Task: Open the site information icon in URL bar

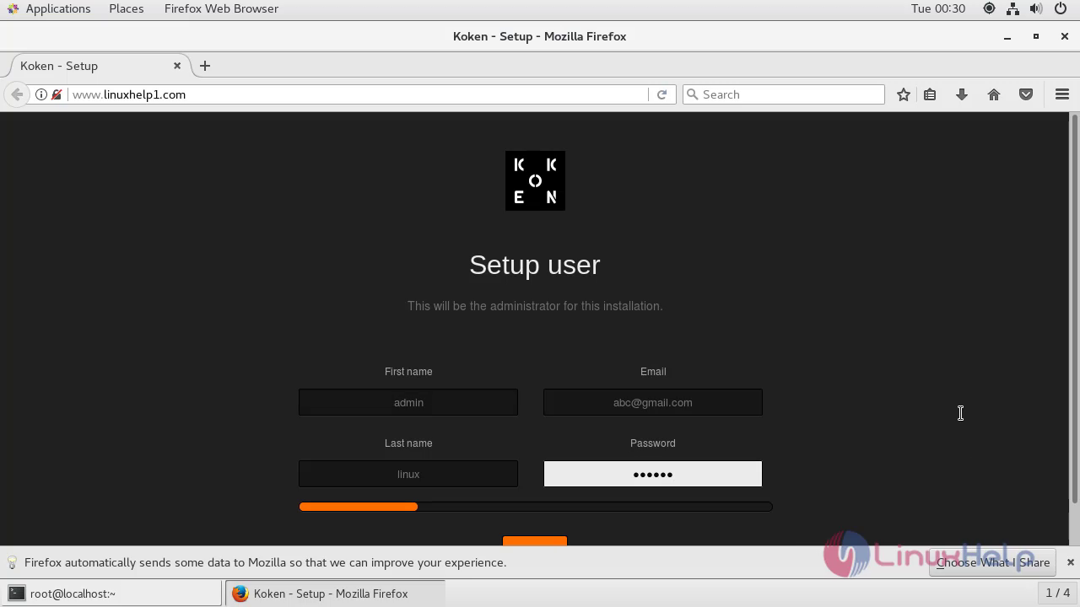Action: tap(40, 94)
